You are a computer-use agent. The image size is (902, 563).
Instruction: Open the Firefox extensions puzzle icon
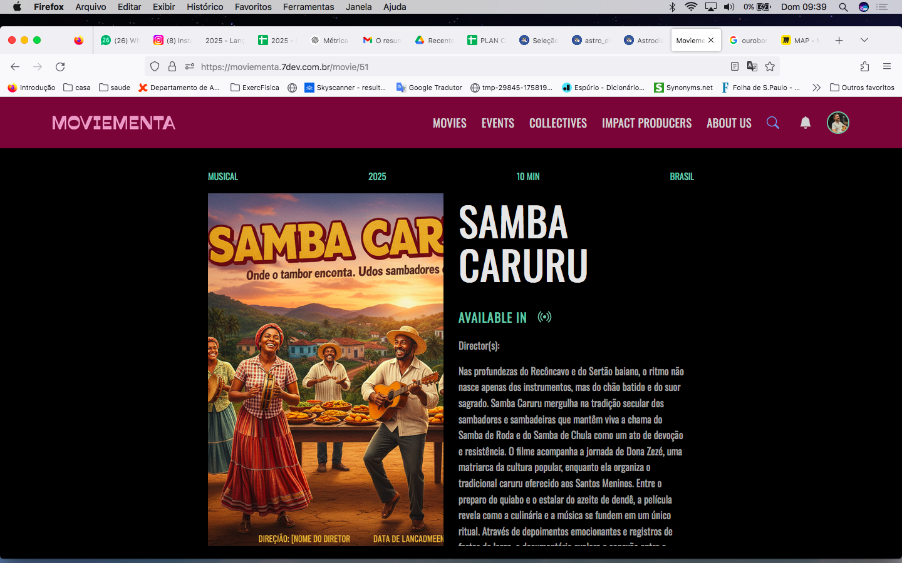tap(864, 66)
